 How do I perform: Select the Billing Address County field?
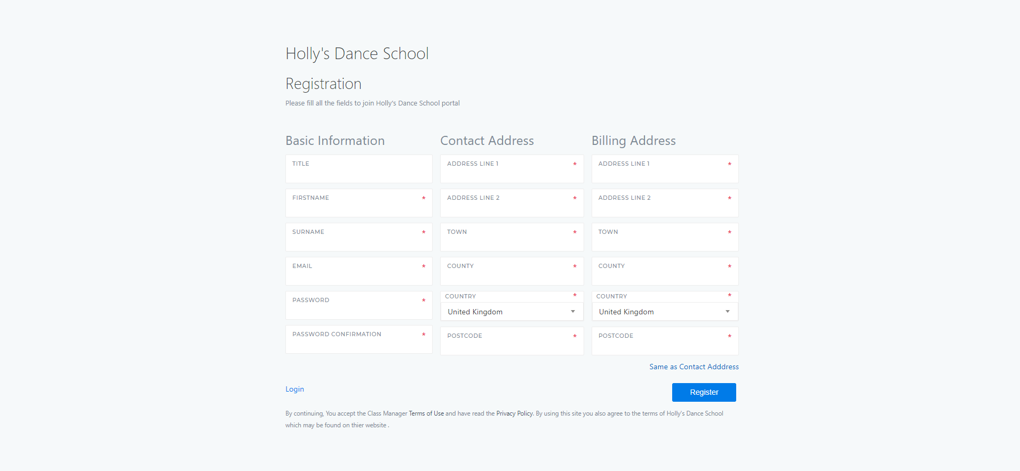click(665, 271)
